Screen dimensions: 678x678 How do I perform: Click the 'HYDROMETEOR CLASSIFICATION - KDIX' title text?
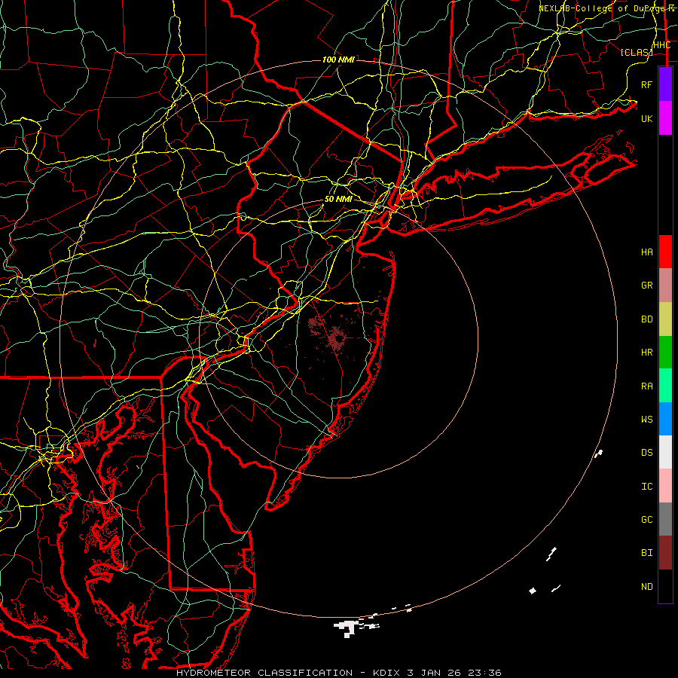pyautogui.click(x=292, y=673)
